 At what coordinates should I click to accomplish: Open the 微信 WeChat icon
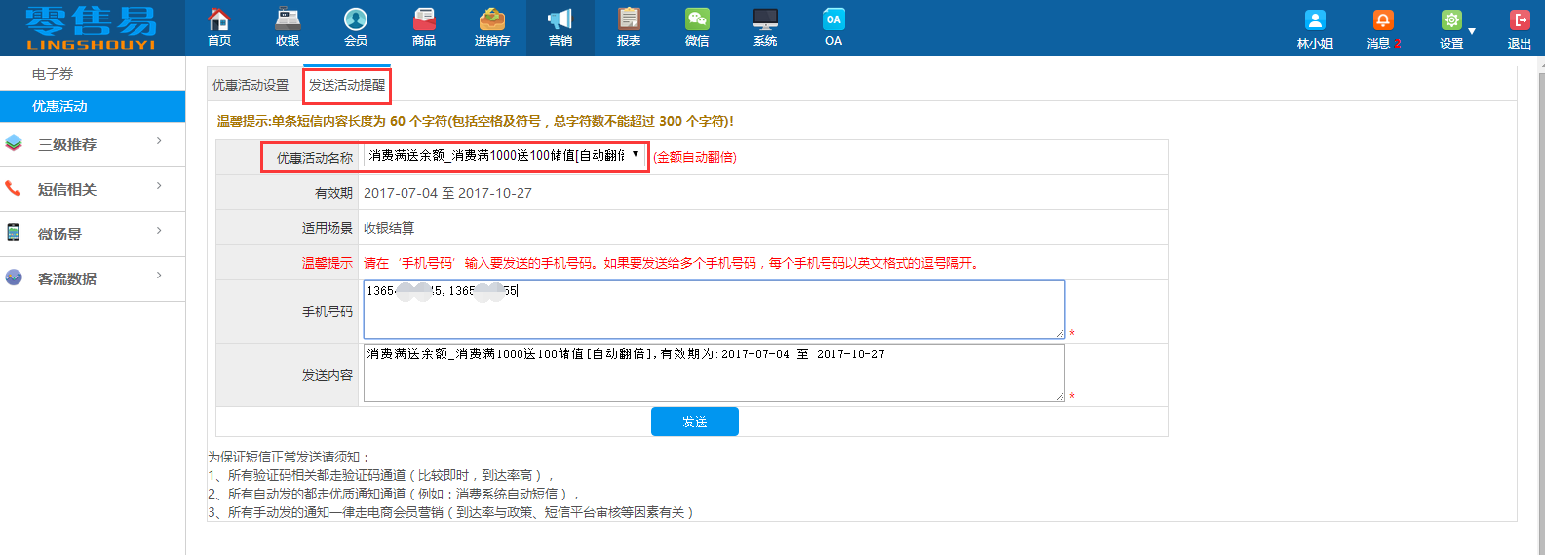[697, 19]
